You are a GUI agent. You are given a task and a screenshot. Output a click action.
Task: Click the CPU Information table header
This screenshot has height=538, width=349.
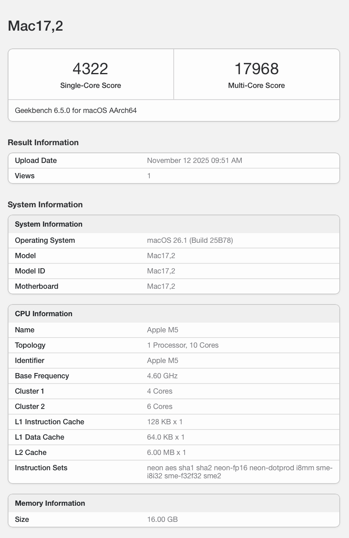[44, 314]
